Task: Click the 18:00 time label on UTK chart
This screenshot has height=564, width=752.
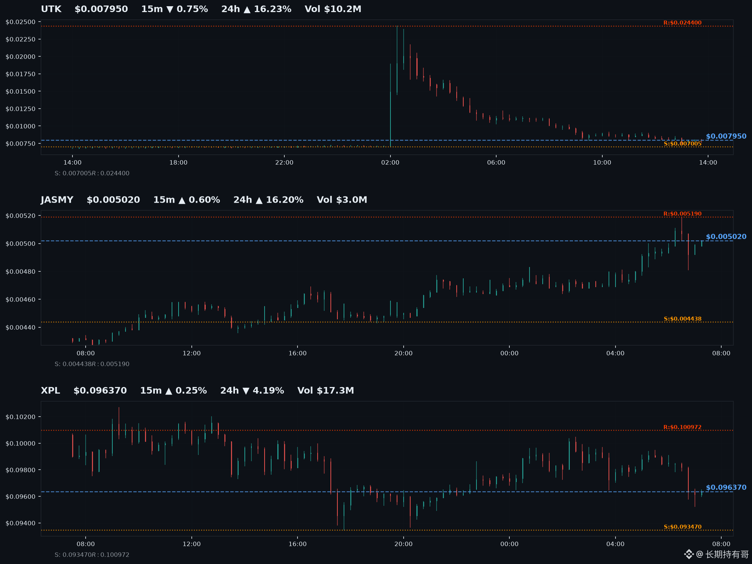Action: point(178,163)
